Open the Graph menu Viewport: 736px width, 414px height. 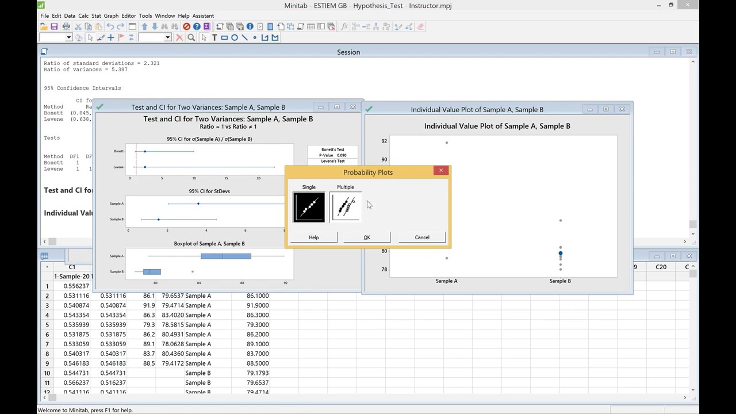pyautogui.click(x=112, y=16)
